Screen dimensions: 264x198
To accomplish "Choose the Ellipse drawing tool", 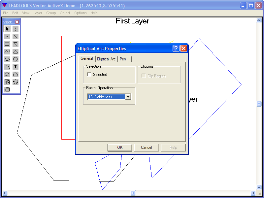I will point(7,59).
